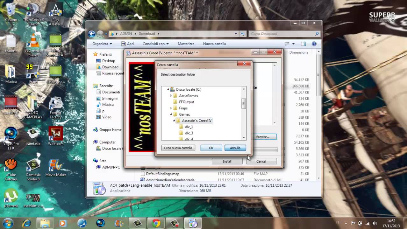The height and width of the screenshot is (229, 407).
Task: Click the volume speaker tray icon
Action: coord(375,223)
